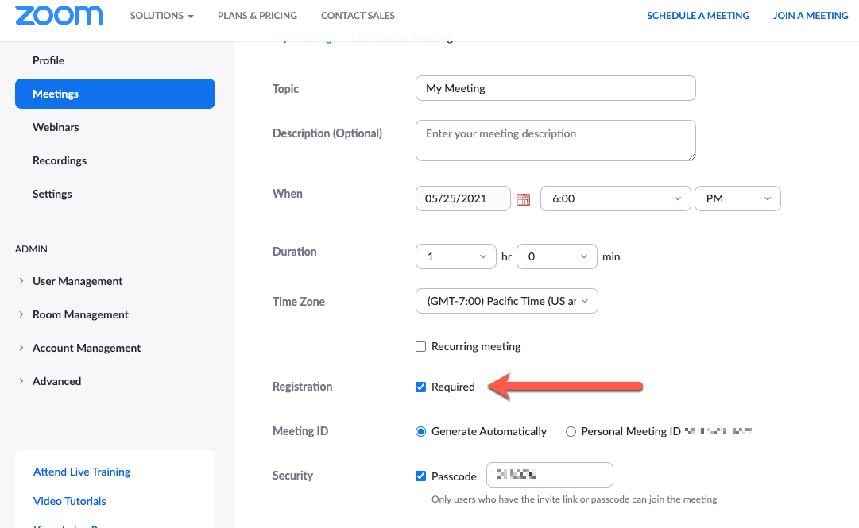Go to Plans & Pricing
The width and height of the screenshot is (859, 528).
pyautogui.click(x=257, y=15)
